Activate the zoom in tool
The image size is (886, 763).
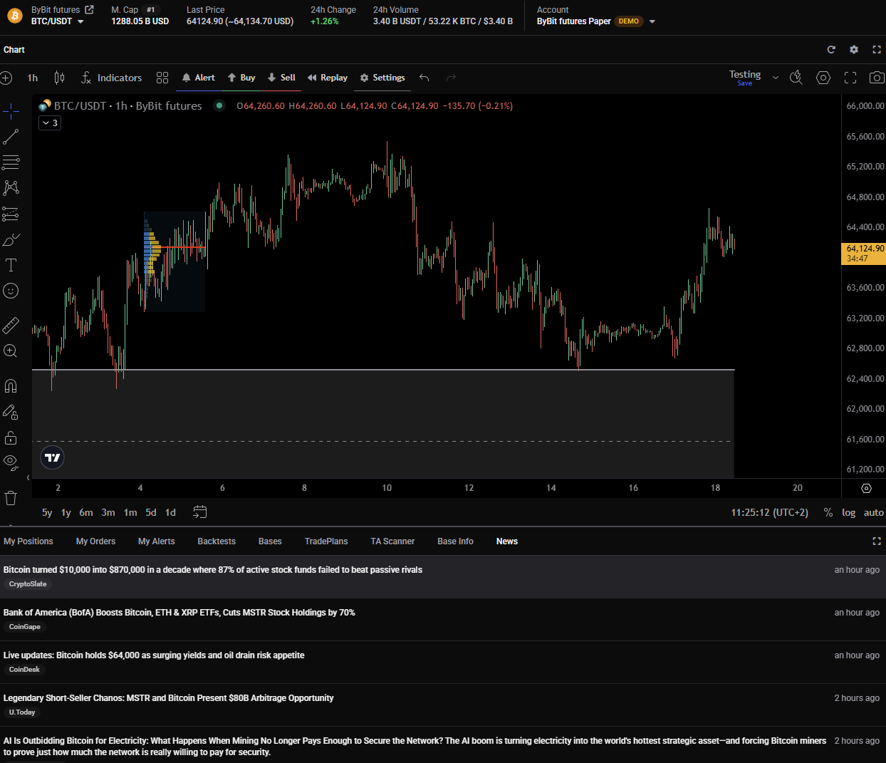point(11,351)
